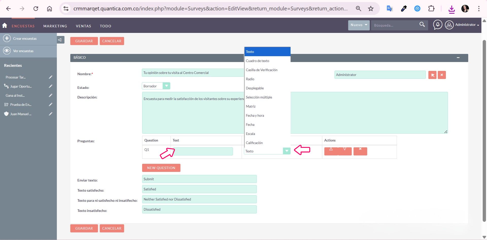
Task: Open the Nuevo dropdown button
Action: coord(359,25)
